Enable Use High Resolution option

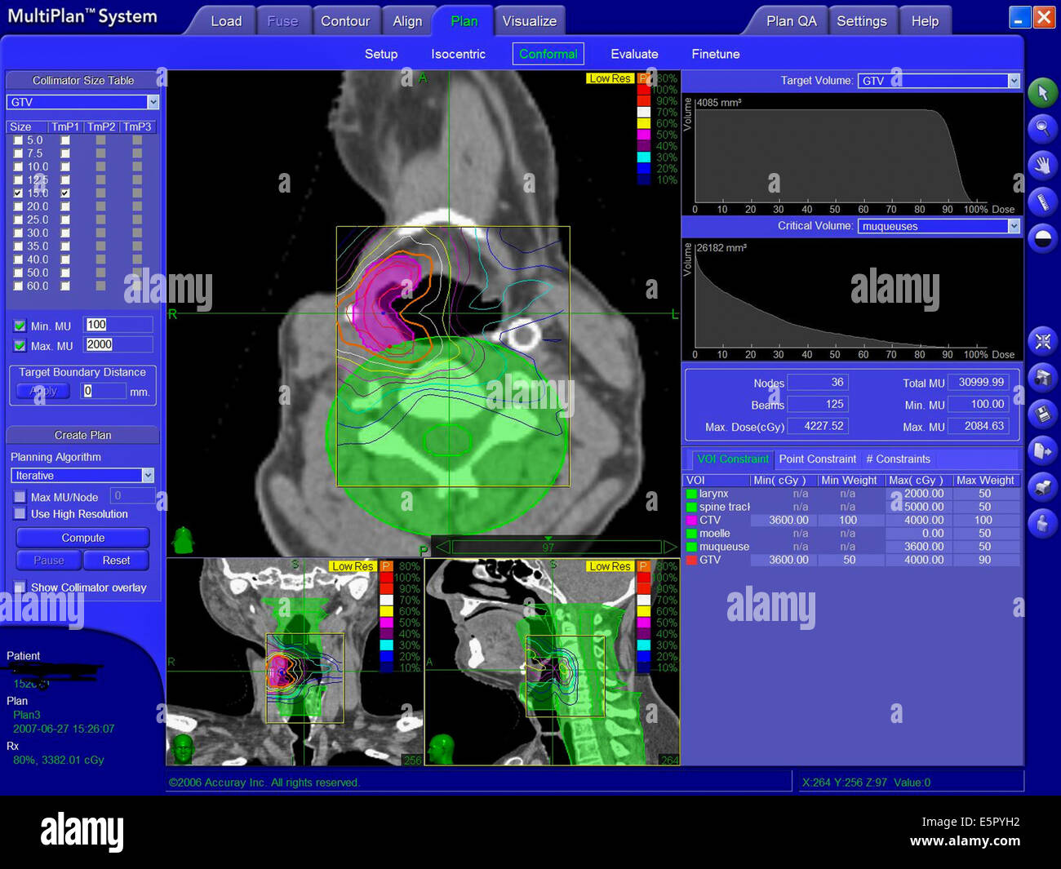20,514
